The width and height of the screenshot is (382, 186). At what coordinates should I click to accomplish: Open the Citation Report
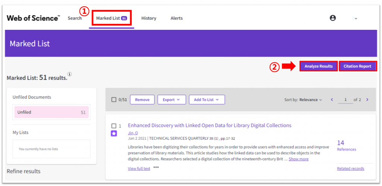click(357, 66)
